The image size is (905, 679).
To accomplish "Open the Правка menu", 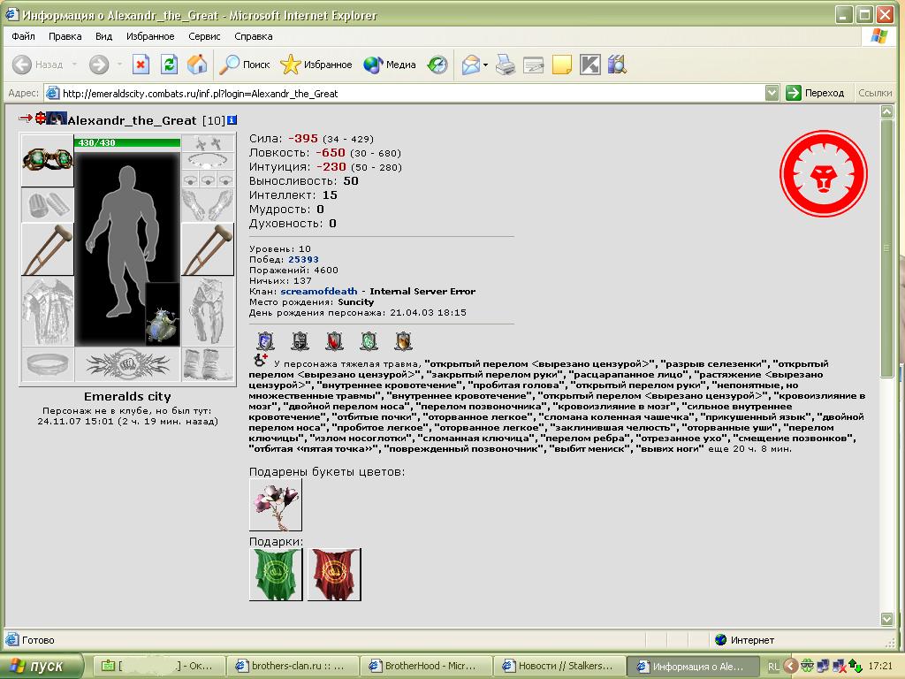I will coord(65,36).
